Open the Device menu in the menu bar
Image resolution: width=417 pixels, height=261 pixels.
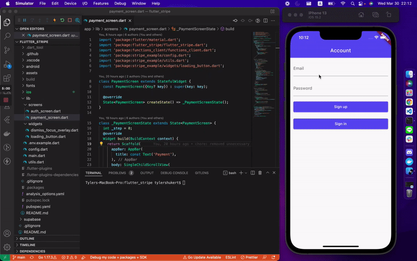coord(70,4)
